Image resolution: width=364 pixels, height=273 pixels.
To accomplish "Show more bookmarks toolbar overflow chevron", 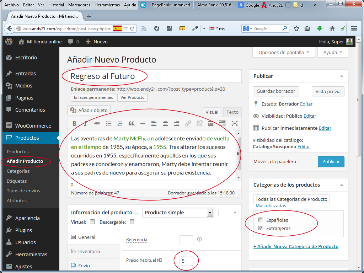I will coord(315,5).
